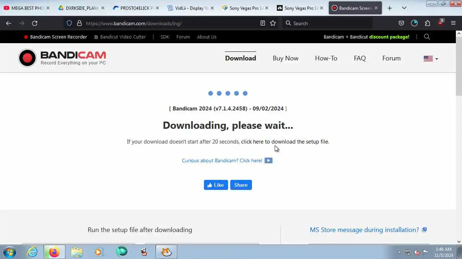
Task: Close the MEGA BEST PHONK tab
Action: [48, 8]
